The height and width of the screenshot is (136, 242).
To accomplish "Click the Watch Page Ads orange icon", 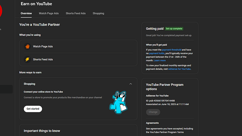I will coord(27,46).
